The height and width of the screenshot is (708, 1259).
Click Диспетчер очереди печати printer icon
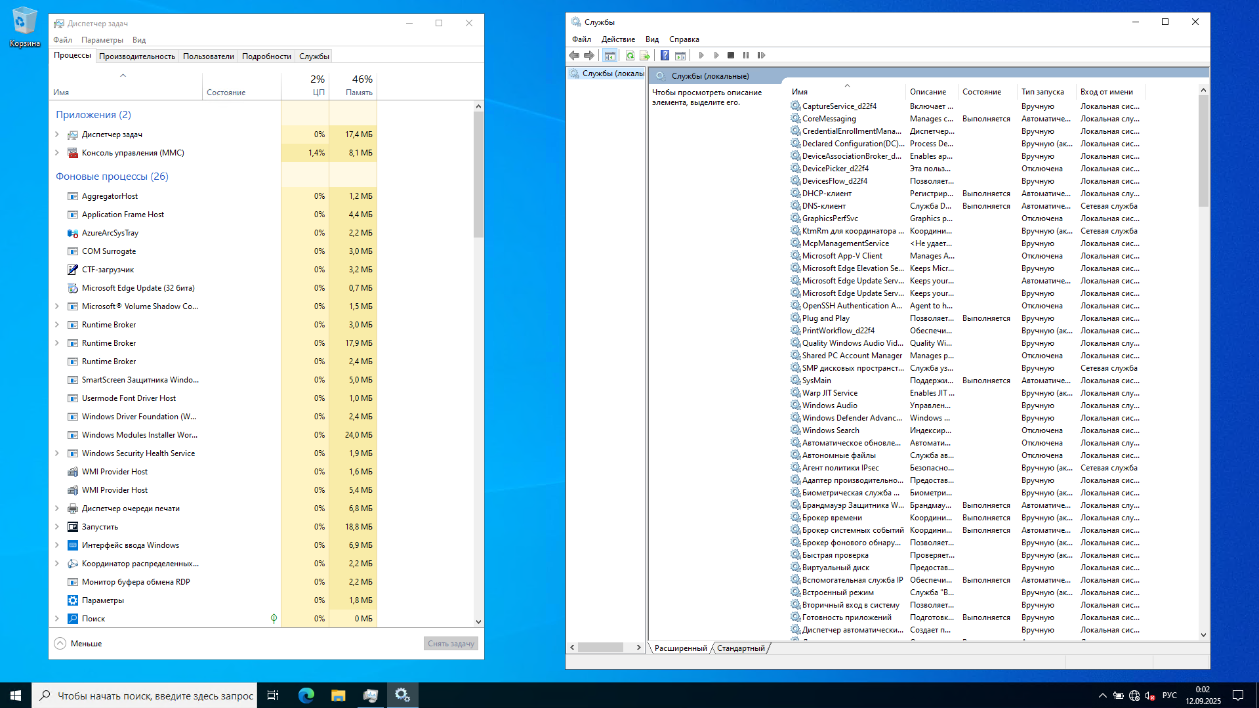click(73, 509)
